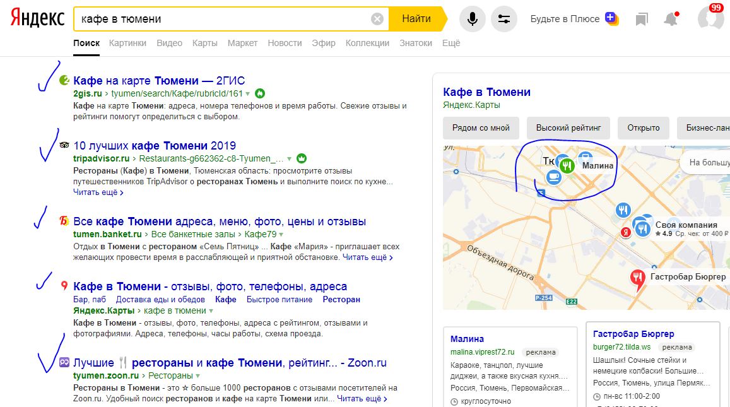Screen dimensions: 730x407
Task: Apply the Рядом со мной filter
Action: (481, 127)
